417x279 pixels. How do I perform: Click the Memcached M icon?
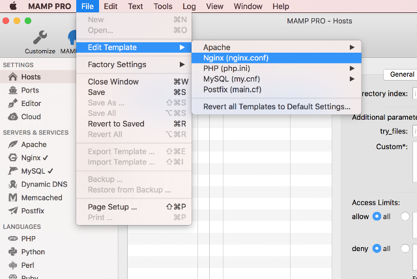pyautogui.click(x=13, y=198)
